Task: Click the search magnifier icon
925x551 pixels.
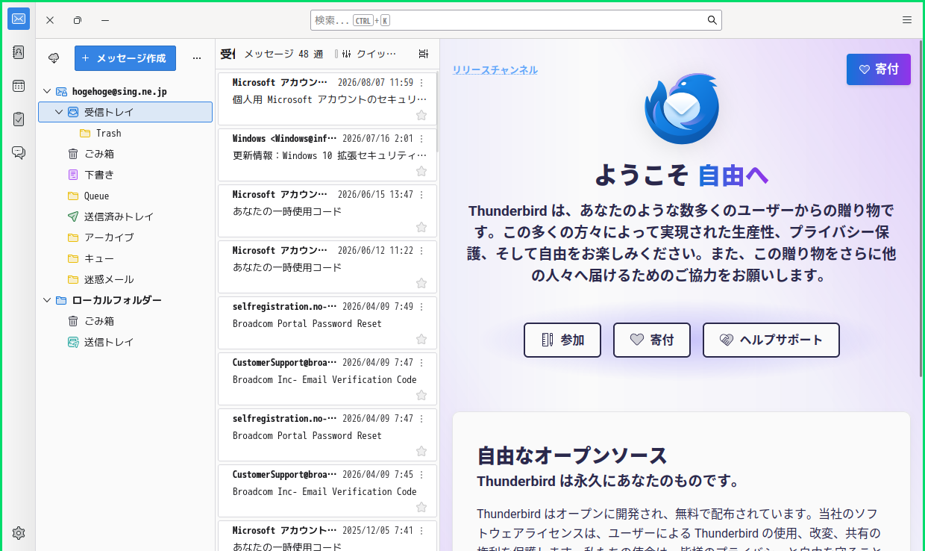Action: (x=712, y=20)
